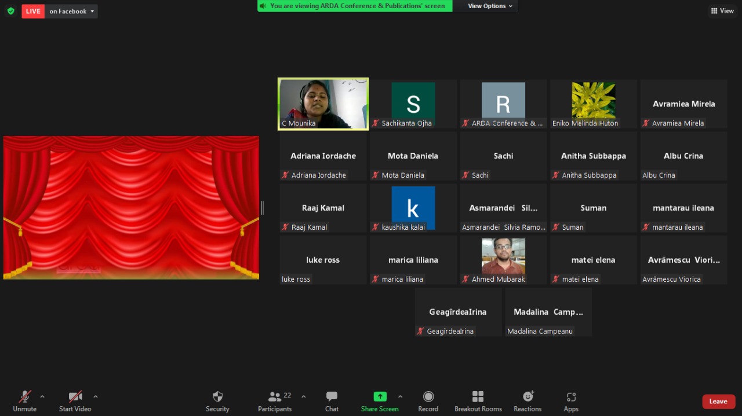
Task: Select Anitha Subbappa's participant tile
Action: [594, 156]
